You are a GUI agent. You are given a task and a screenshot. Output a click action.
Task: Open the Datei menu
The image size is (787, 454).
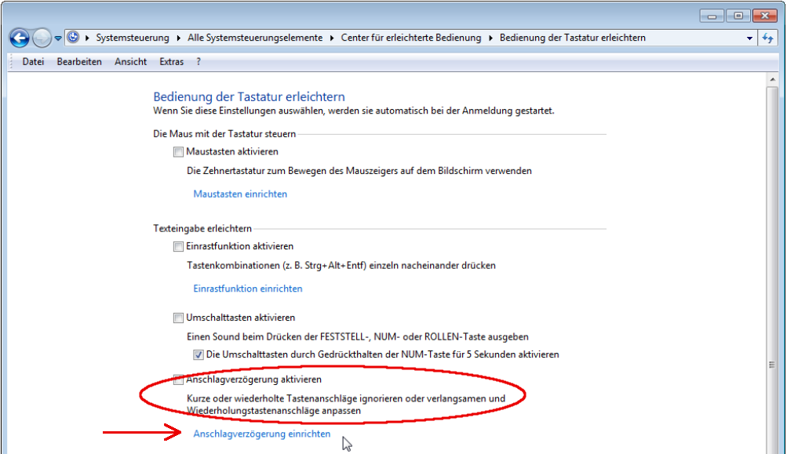[x=33, y=62]
